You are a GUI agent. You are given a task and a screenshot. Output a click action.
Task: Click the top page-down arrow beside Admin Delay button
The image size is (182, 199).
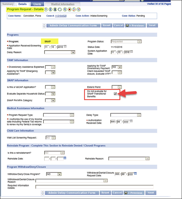pos(44,27)
